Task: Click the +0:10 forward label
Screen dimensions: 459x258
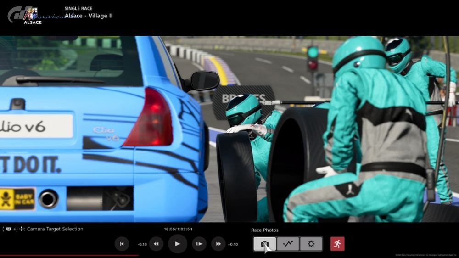Action: tap(233, 244)
